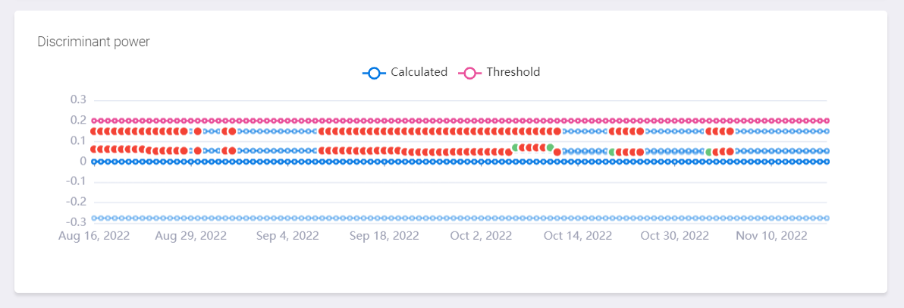
Task: Click the Sep 4, 2022 date label
Action: coord(287,236)
